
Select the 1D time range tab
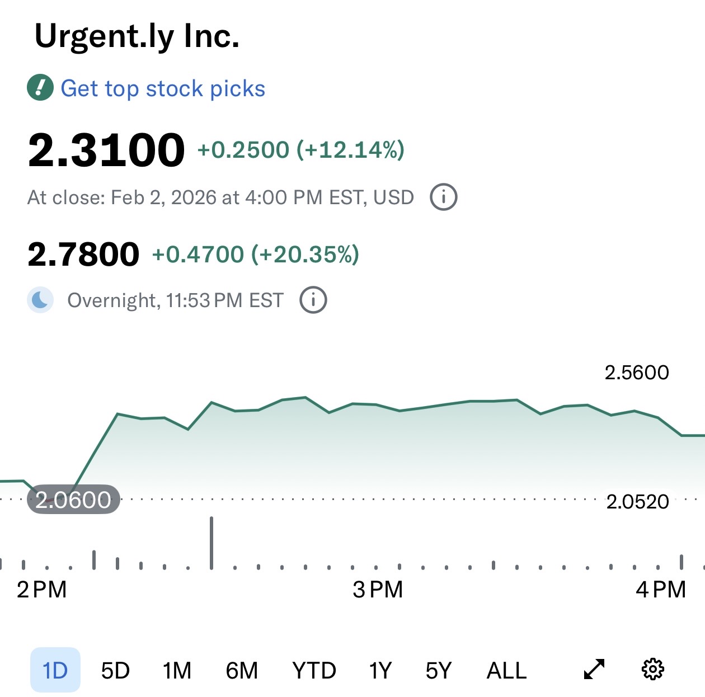(55, 670)
